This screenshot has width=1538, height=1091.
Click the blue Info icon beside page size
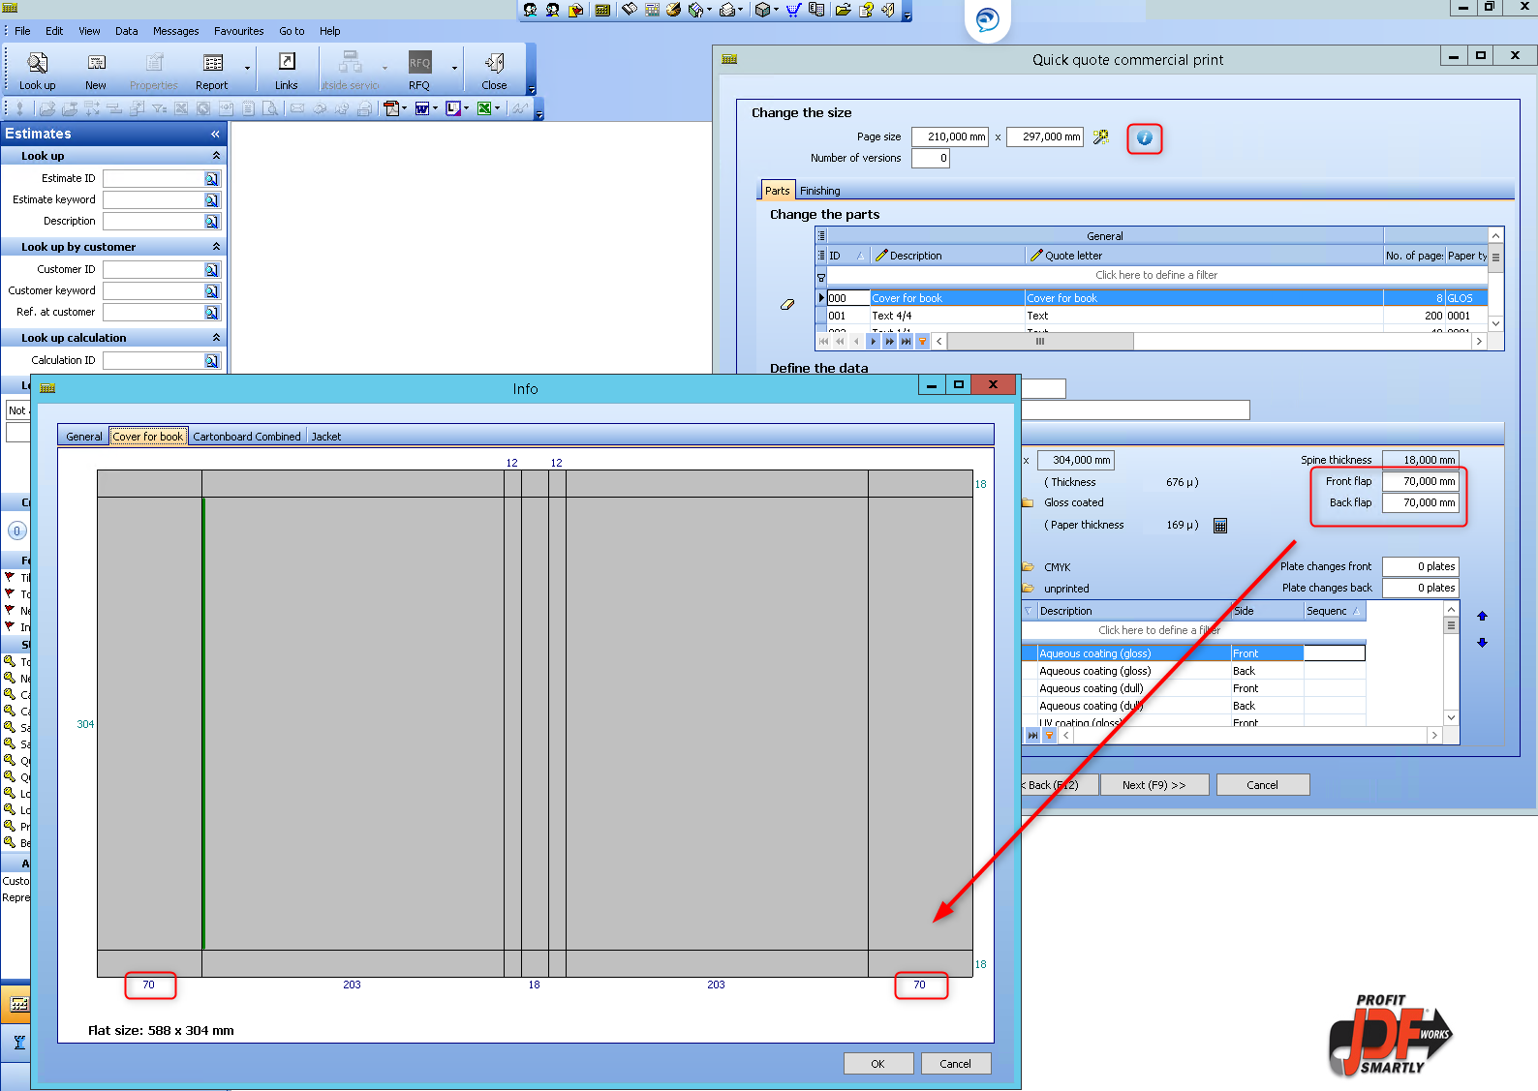1144,137
